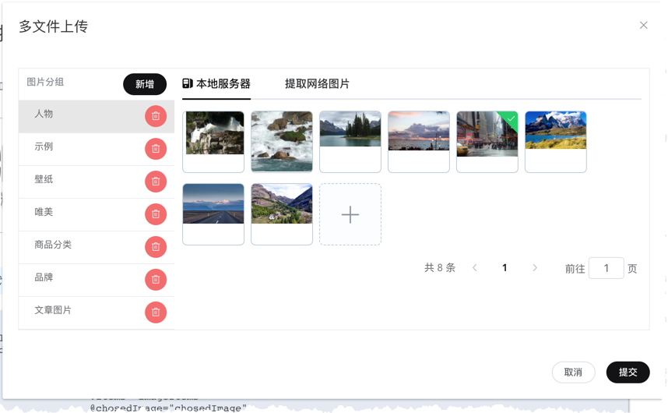Close the 多文件上传 dialog
Viewport: 668px width, 413px height.
pyautogui.click(x=643, y=25)
